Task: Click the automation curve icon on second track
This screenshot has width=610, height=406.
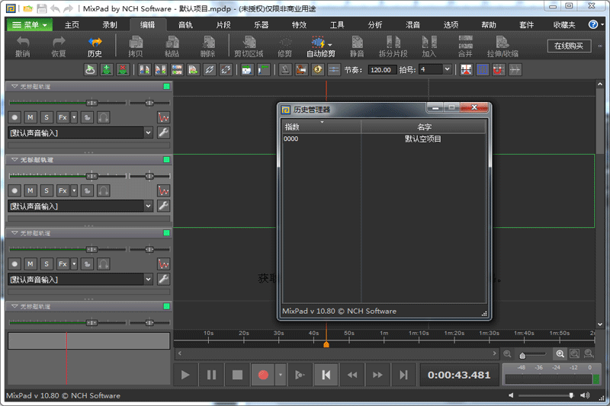Action: (163, 190)
